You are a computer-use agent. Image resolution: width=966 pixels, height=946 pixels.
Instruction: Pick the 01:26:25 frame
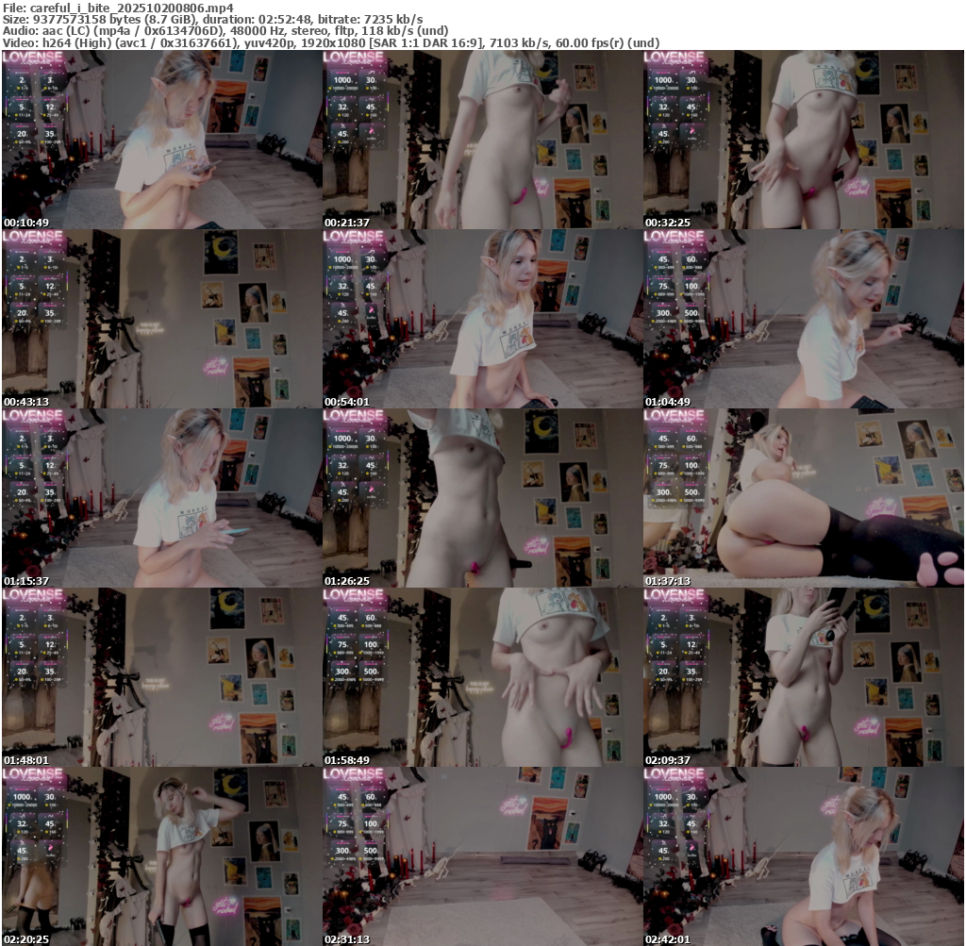483,498
